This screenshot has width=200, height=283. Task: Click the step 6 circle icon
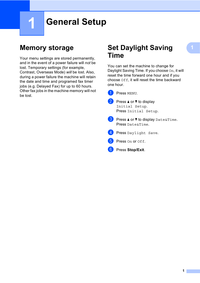click(x=111, y=149)
